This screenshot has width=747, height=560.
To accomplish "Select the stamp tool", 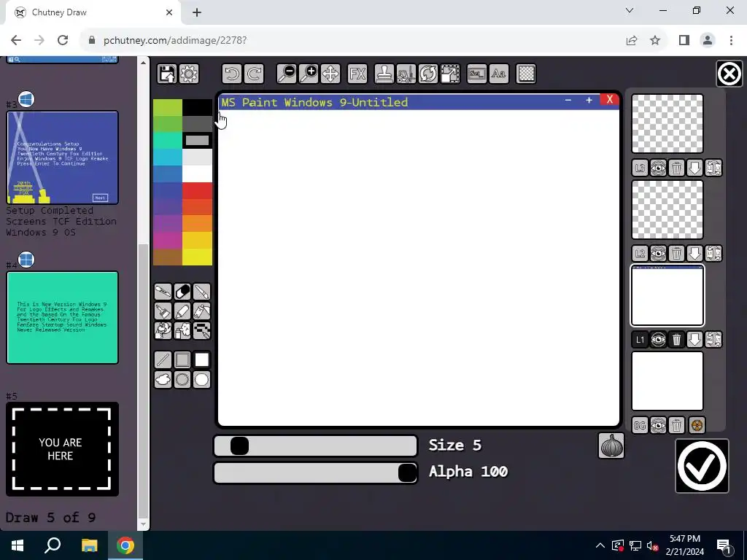I will (384, 74).
